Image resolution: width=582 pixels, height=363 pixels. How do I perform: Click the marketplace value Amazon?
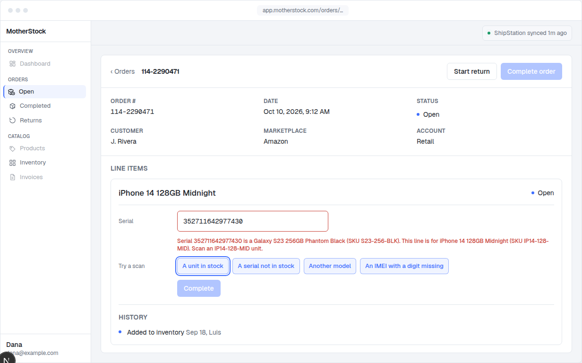(x=276, y=141)
